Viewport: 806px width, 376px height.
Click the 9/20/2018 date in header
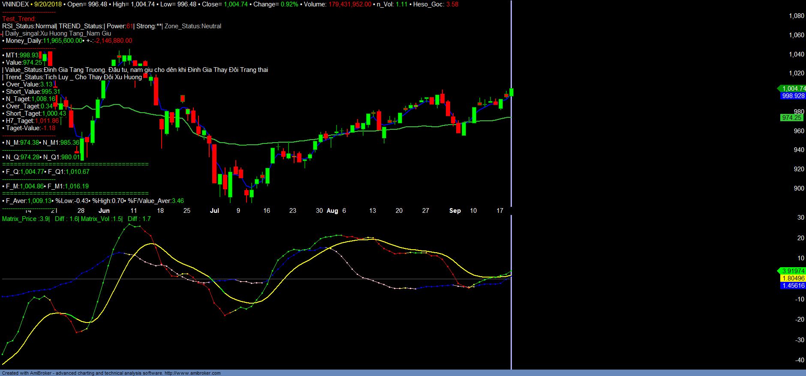tap(48, 4)
